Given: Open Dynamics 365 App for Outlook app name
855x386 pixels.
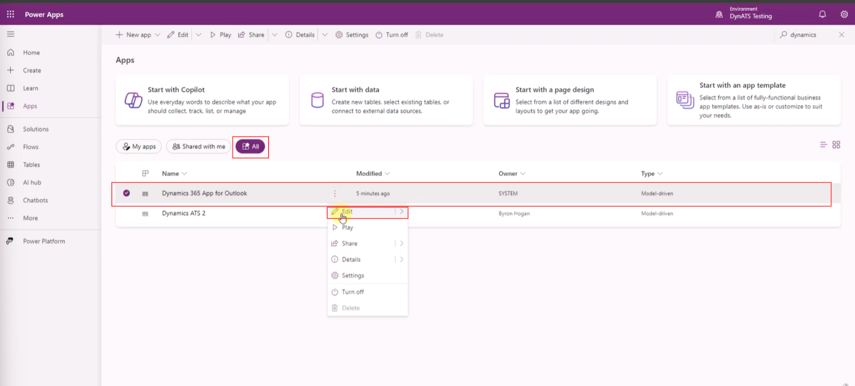Looking at the screenshot, I should click(204, 193).
